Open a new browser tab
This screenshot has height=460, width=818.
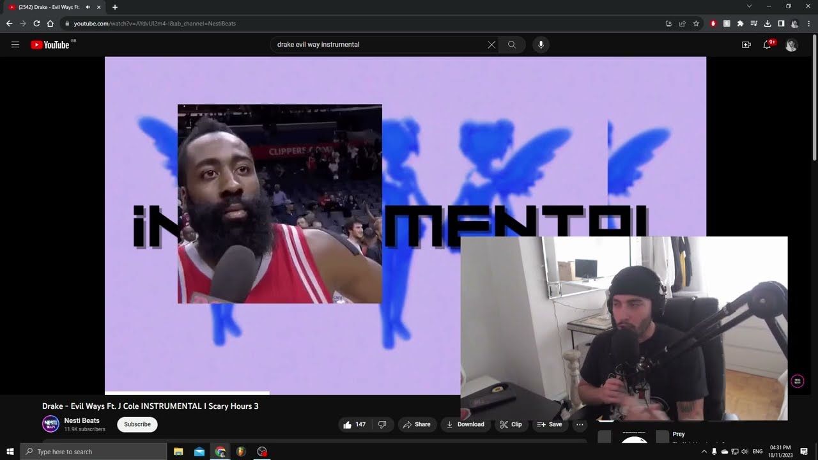115,7
